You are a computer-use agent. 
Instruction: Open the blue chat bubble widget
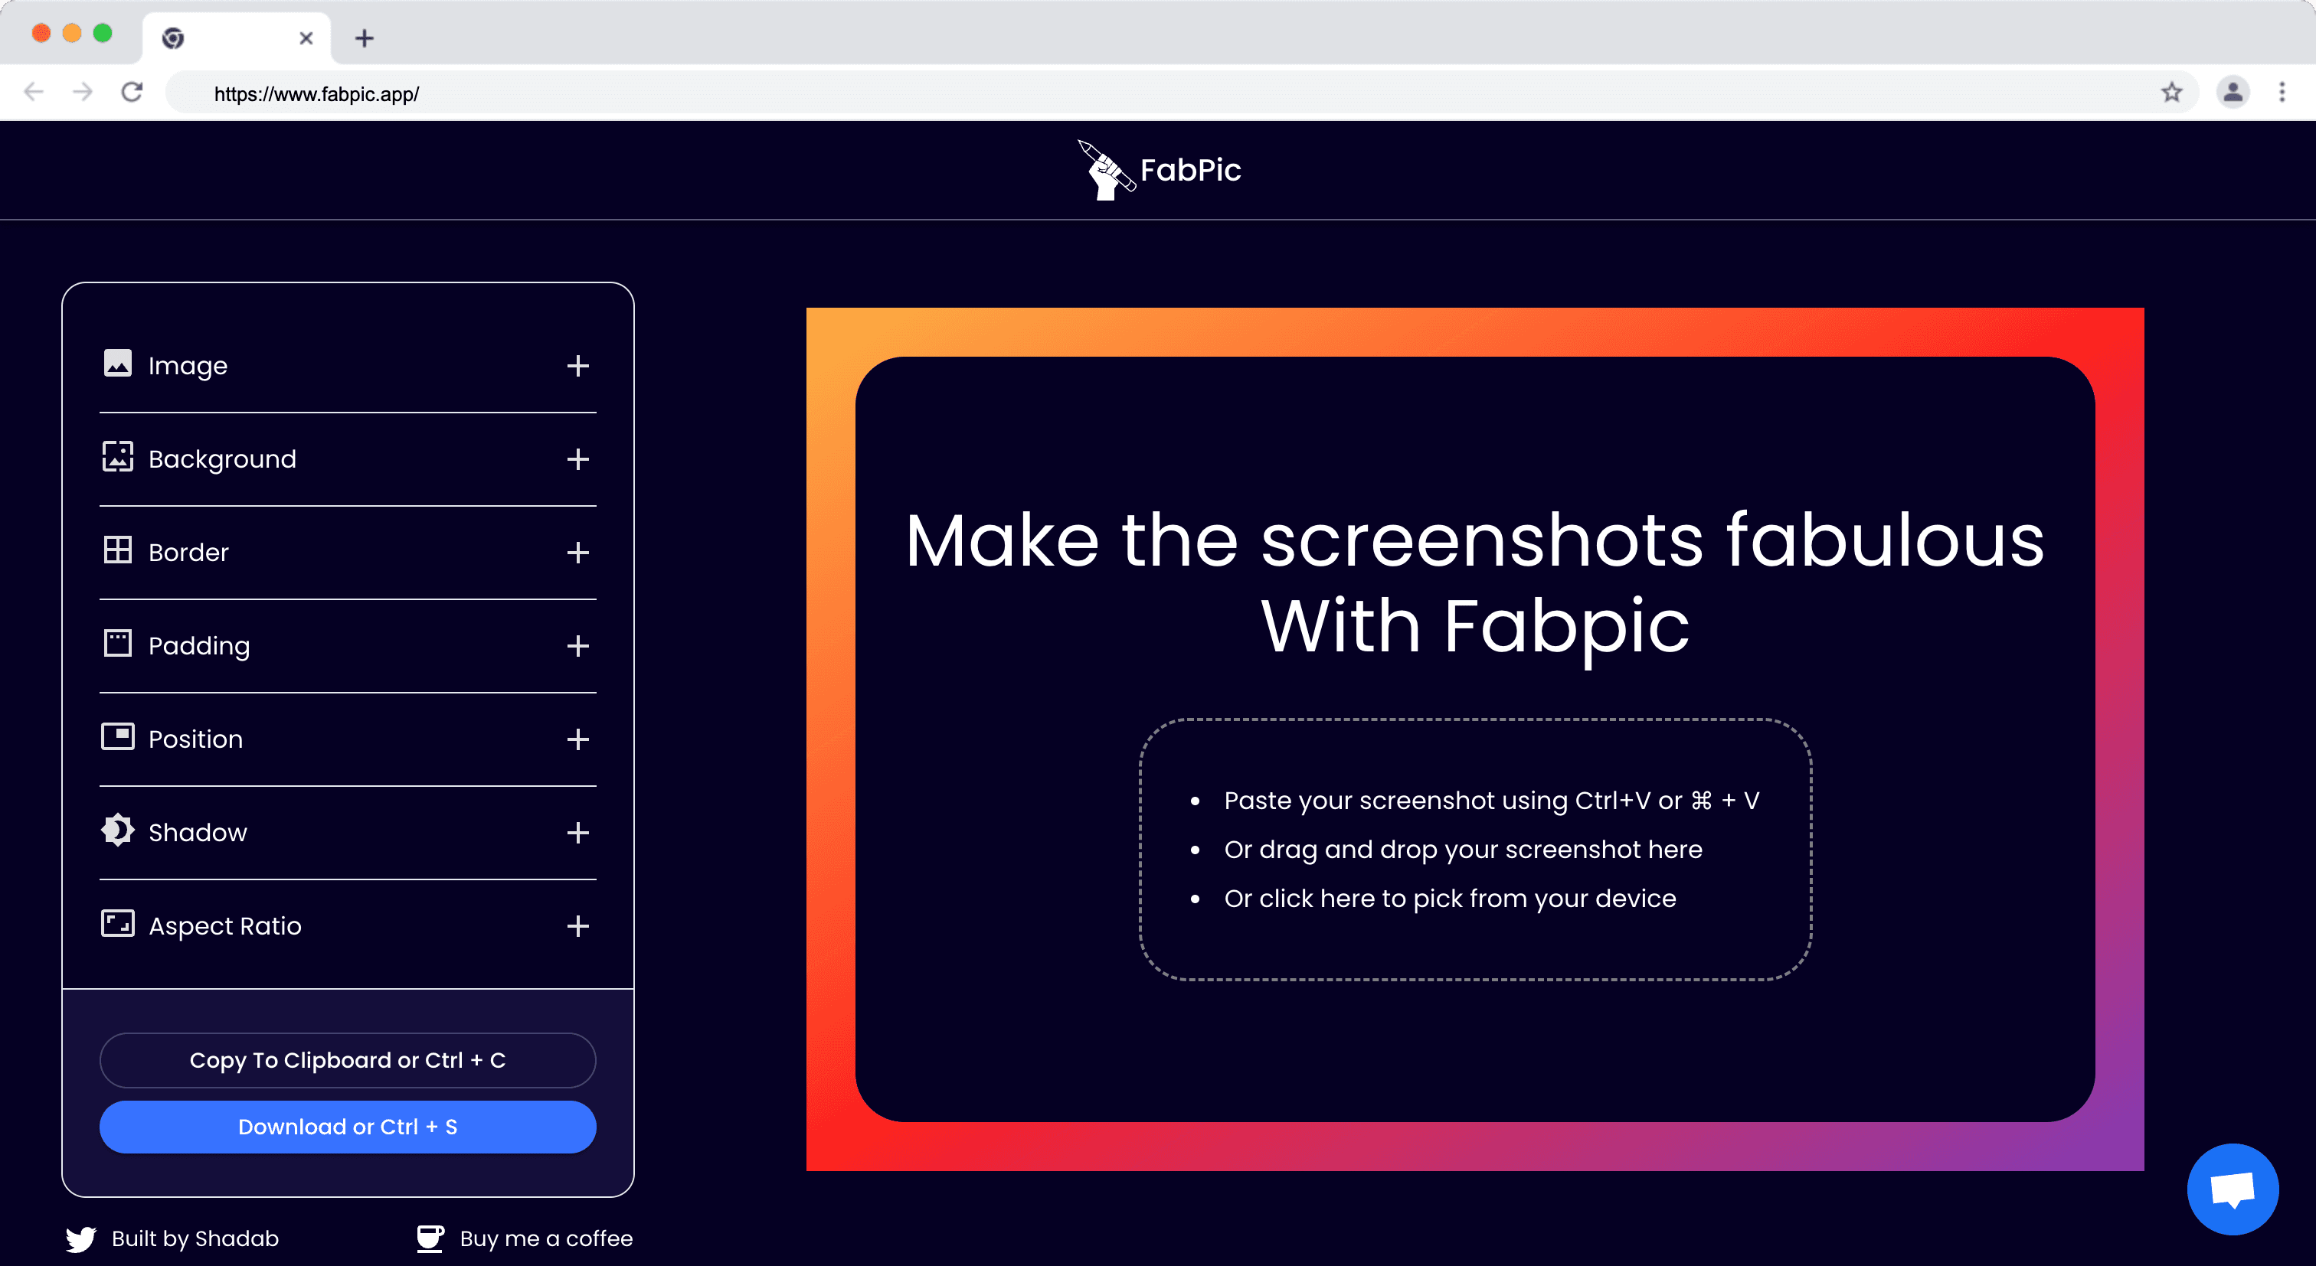click(x=2233, y=1189)
